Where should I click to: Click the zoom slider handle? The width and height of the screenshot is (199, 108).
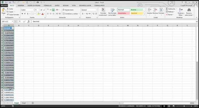184,106
